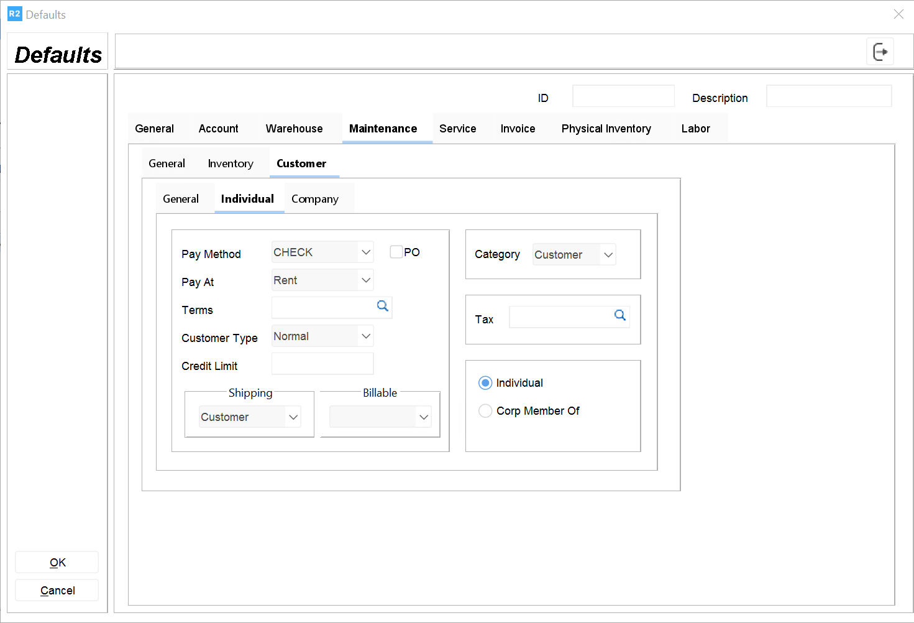This screenshot has width=914, height=623.
Task: Open the Billable dropdown
Action: pos(424,417)
